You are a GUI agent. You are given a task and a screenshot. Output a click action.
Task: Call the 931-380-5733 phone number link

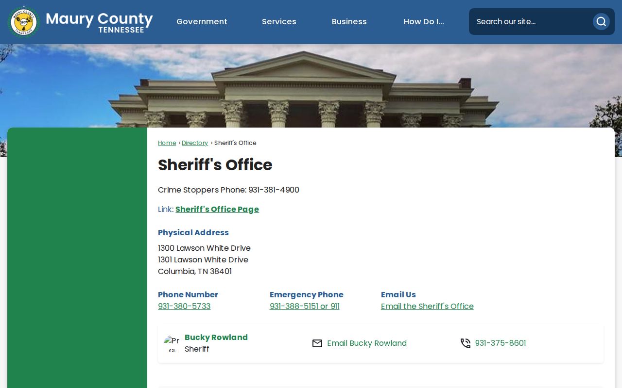(184, 307)
